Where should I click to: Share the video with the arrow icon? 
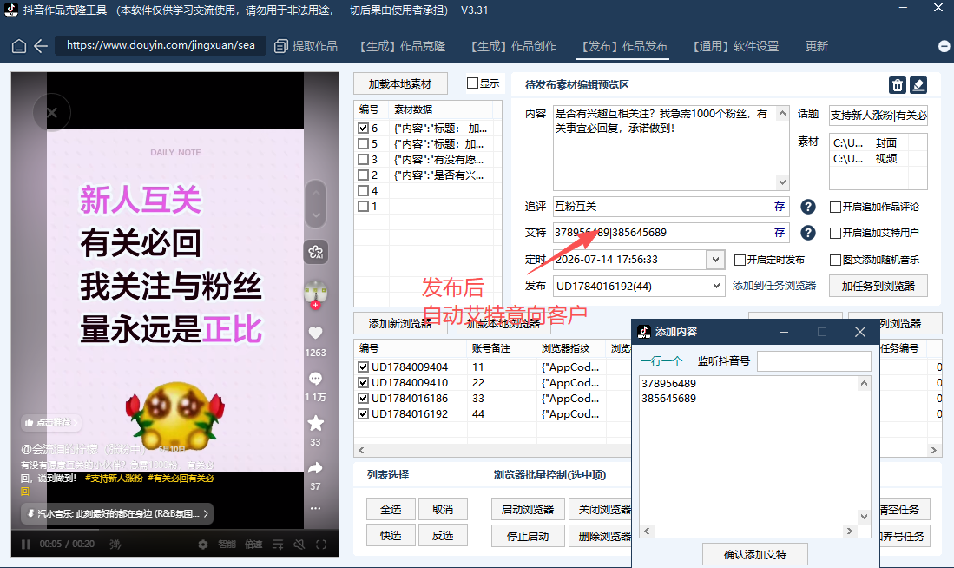pos(315,468)
